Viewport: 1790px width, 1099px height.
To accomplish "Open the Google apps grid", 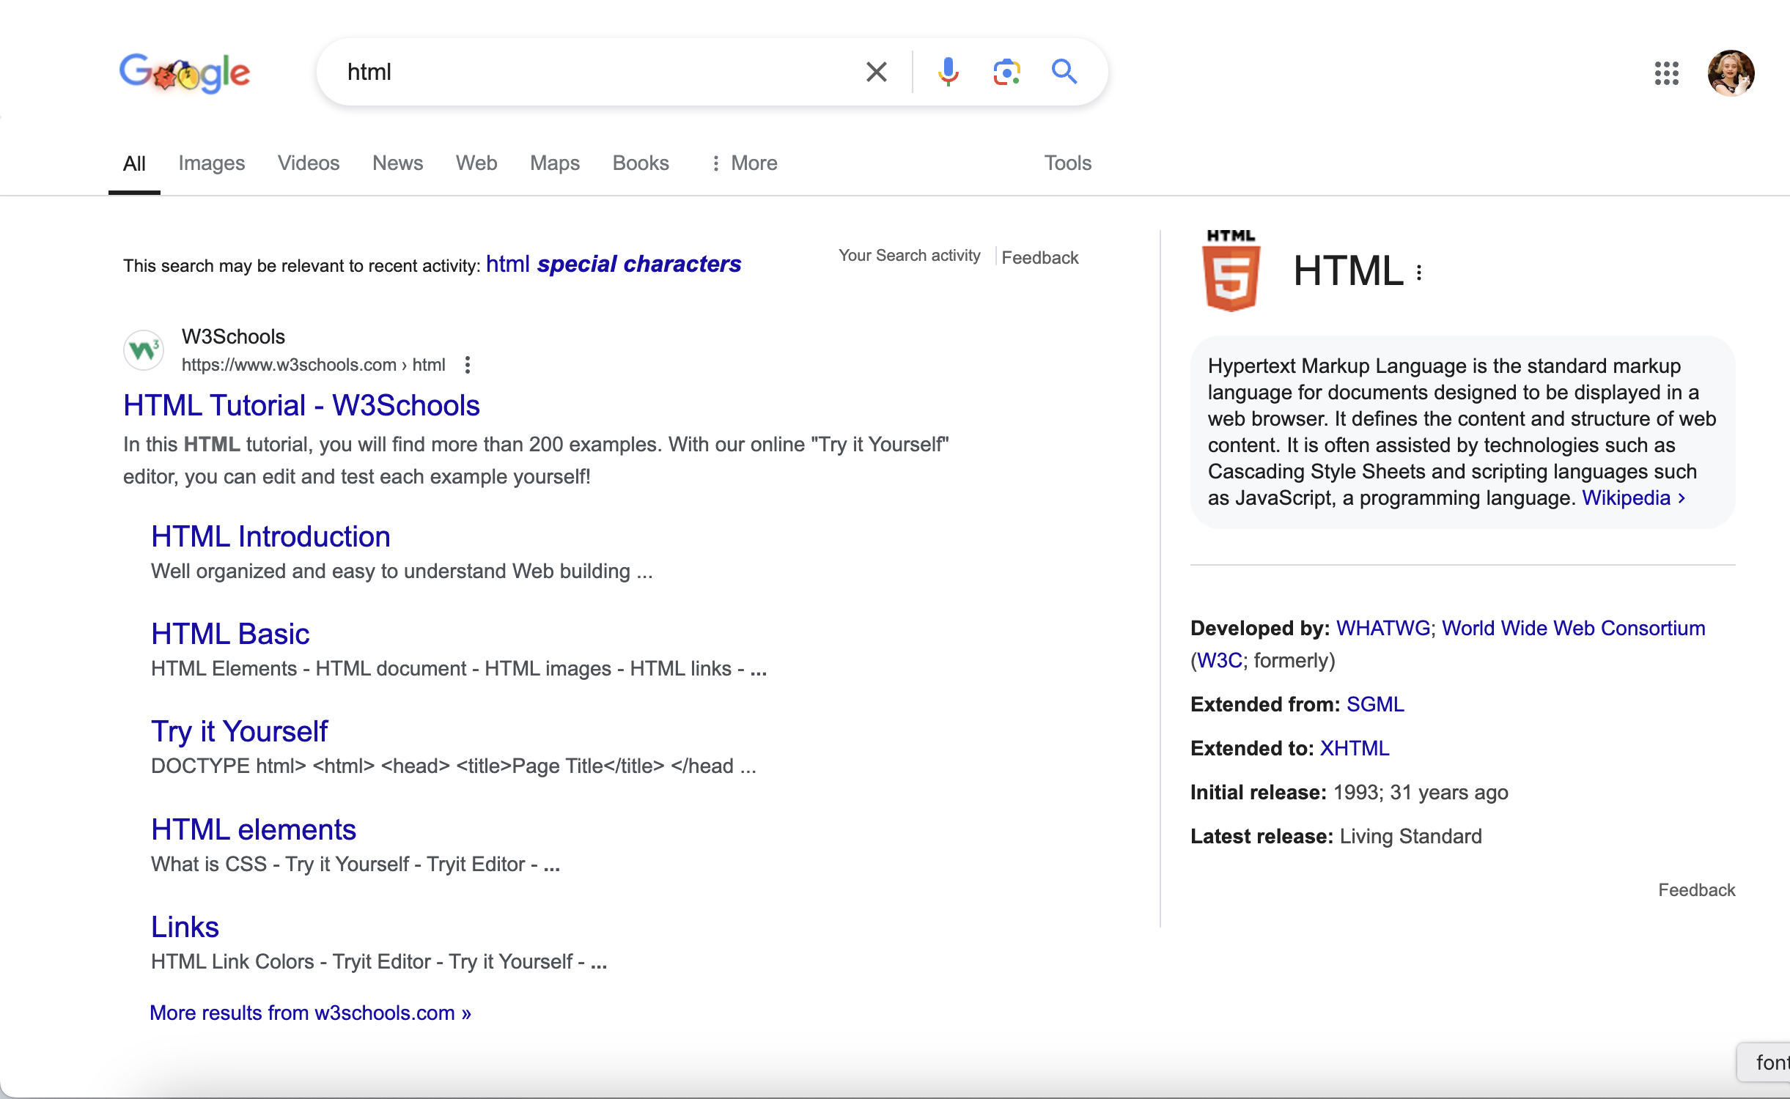I will click(1666, 73).
